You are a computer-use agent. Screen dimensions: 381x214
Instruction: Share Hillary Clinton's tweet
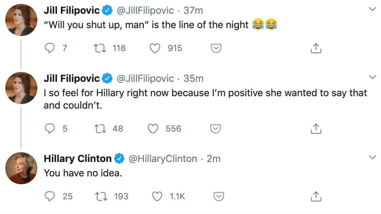pos(316,197)
